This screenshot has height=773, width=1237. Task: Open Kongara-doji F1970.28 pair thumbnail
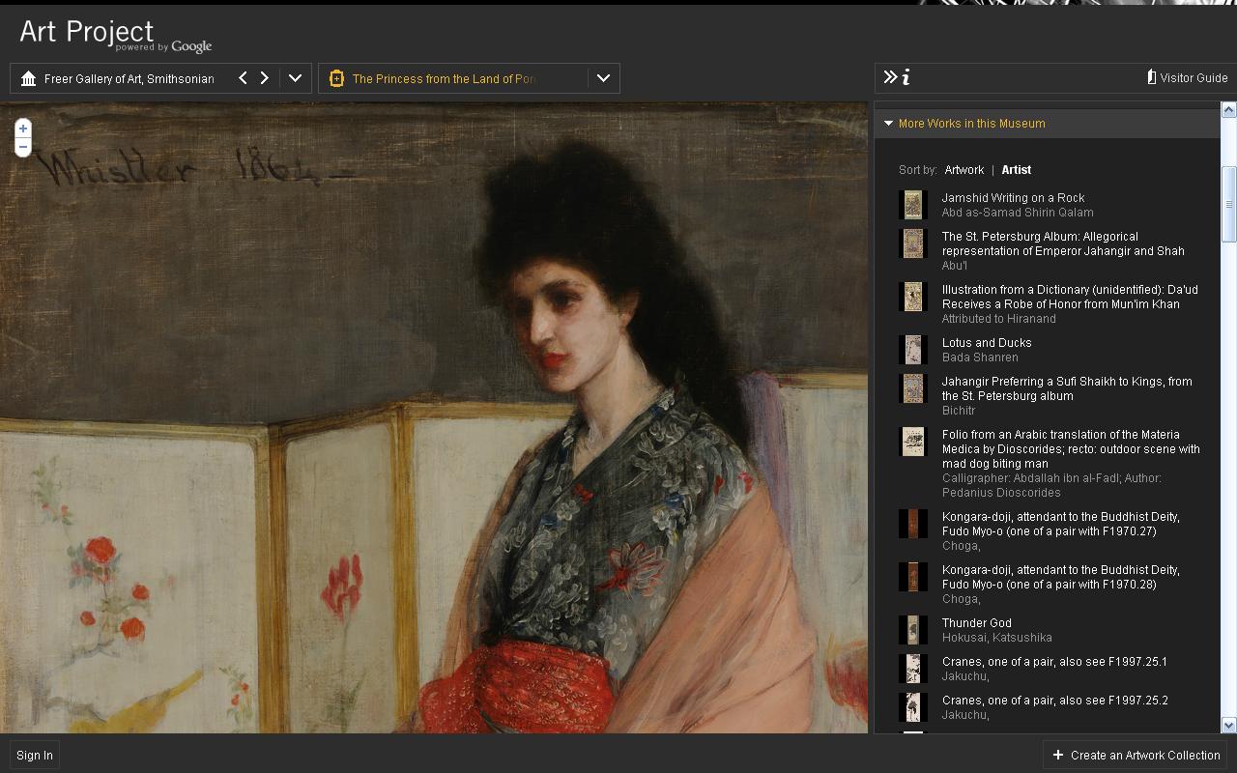912,577
